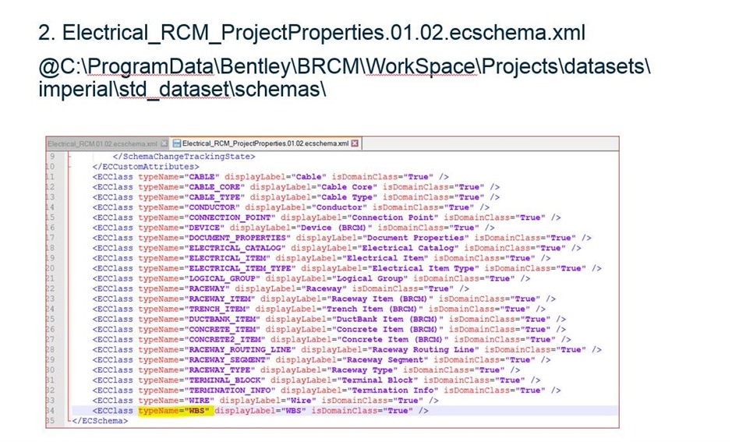The width and height of the screenshot is (732, 442).
Task: Click the "LOGICAL_GROUP" typeName value
Action: click(x=222, y=278)
